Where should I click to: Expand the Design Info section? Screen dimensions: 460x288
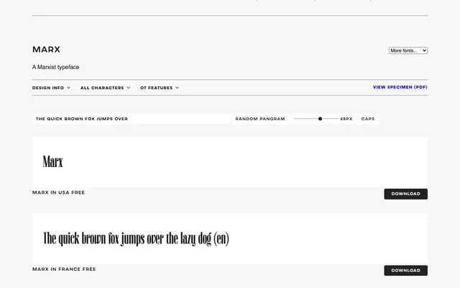[51, 88]
